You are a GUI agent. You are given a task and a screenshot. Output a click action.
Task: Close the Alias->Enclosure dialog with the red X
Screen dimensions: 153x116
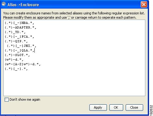pos(144,5)
